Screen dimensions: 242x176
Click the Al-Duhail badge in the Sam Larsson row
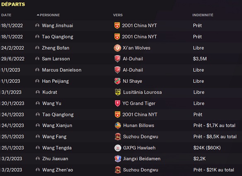pos(117,59)
